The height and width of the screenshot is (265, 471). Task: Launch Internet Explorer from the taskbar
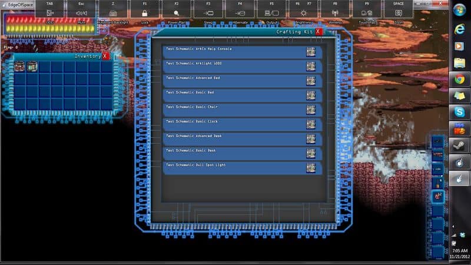coord(460,29)
